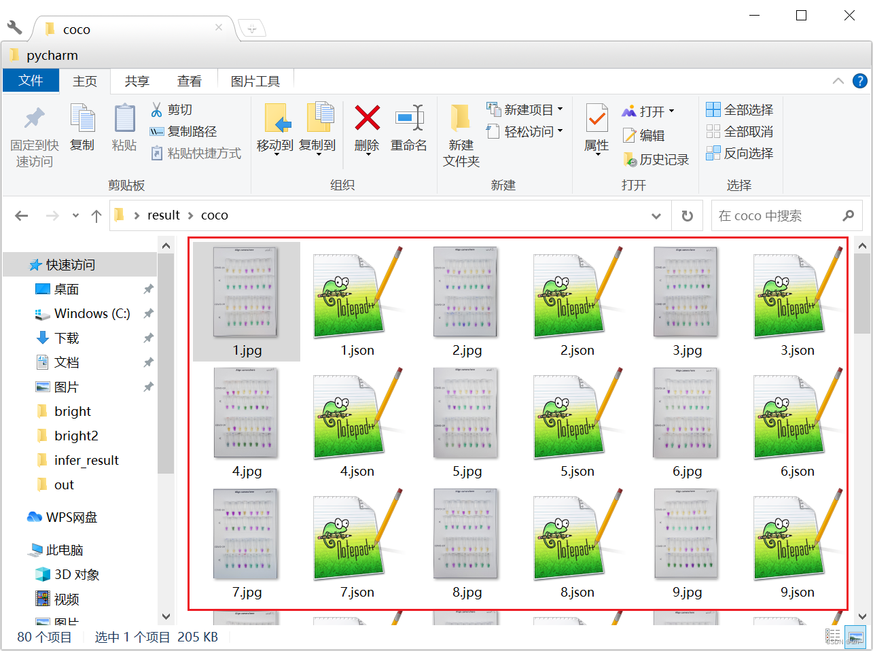The width and height of the screenshot is (873, 651).
Task: Unpin Documents (文档) pin icon in sidebar
Action: coord(148,362)
